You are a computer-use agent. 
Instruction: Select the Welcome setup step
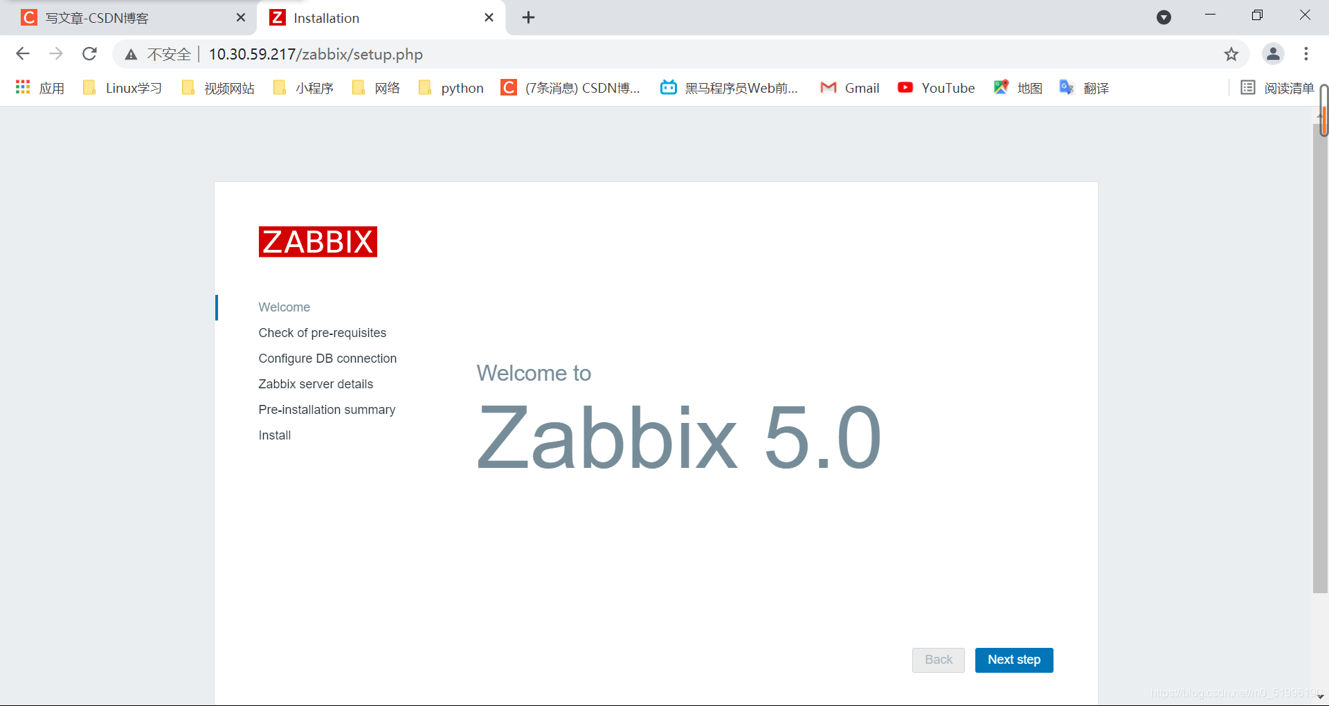(284, 307)
